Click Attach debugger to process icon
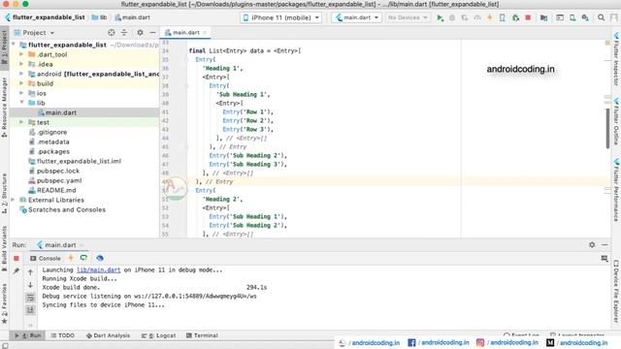 (x=515, y=17)
